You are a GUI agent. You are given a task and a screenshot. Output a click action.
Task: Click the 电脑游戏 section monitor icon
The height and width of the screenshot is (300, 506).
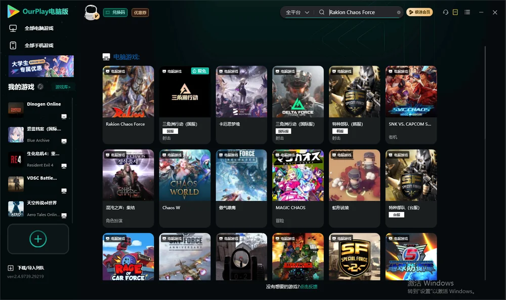point(106,57)
